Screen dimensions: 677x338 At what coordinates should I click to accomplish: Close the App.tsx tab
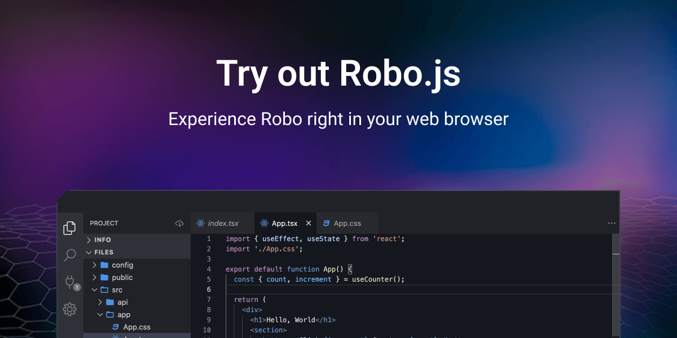coord(309,223)
